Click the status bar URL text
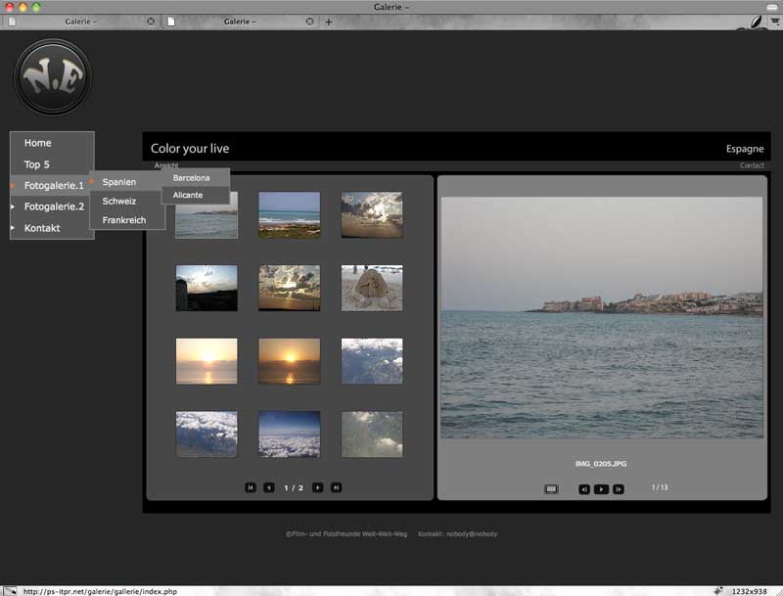The image size is (783, 596). (x=100, y=591)
